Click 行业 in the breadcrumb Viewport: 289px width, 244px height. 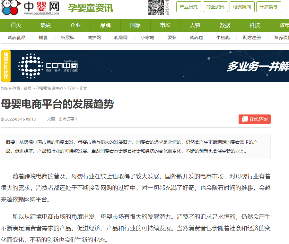pyautogui.click(x=71, y=88)
